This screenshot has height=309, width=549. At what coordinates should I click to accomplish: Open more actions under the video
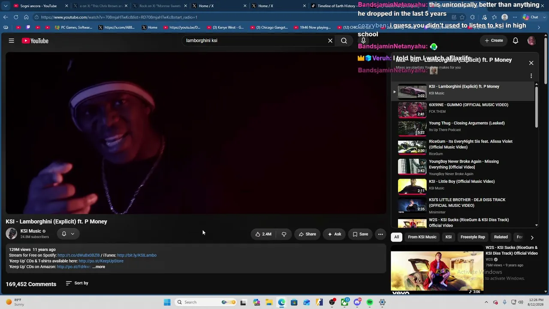380,234
